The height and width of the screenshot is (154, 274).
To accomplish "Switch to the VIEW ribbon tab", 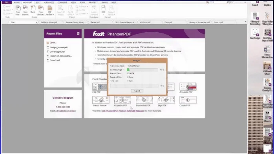I will [73, 2].
